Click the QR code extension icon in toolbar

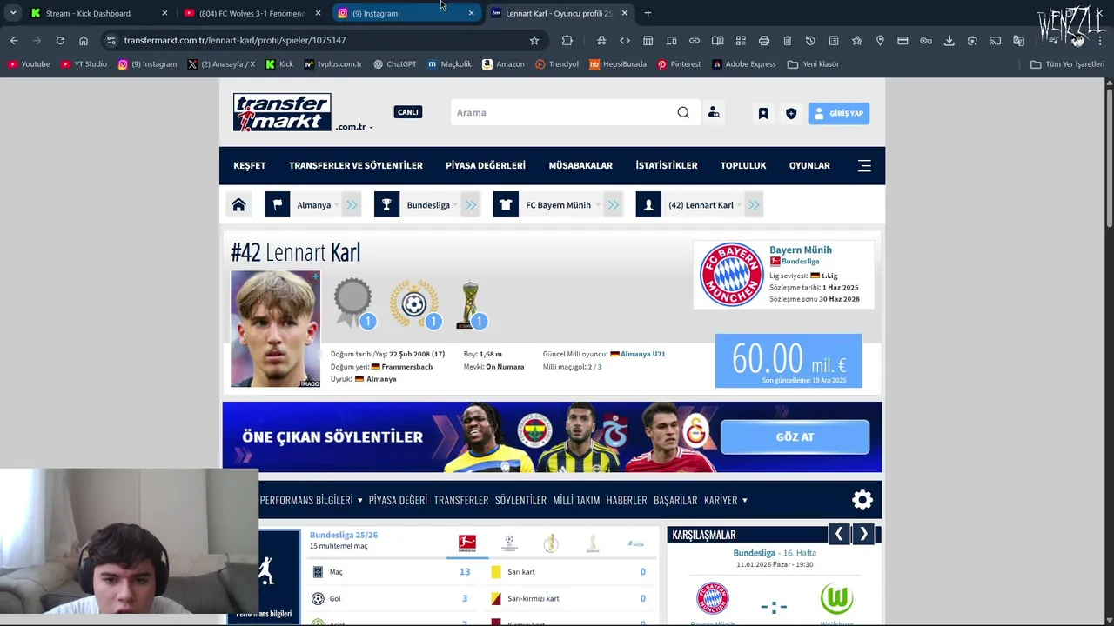tap(741, 40)
